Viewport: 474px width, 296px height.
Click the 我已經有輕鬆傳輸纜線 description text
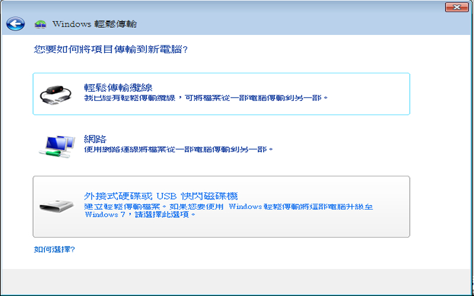coord(206,98)
